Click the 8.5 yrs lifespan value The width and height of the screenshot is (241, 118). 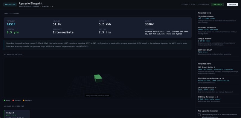click(x=13, y=32)
